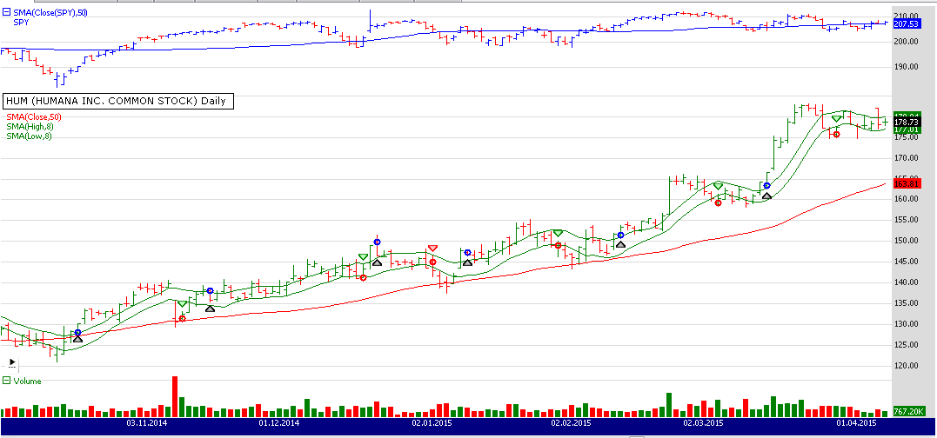Select the 03.11.2014 date on time axis
937x438 pixels.
(144, 423)
